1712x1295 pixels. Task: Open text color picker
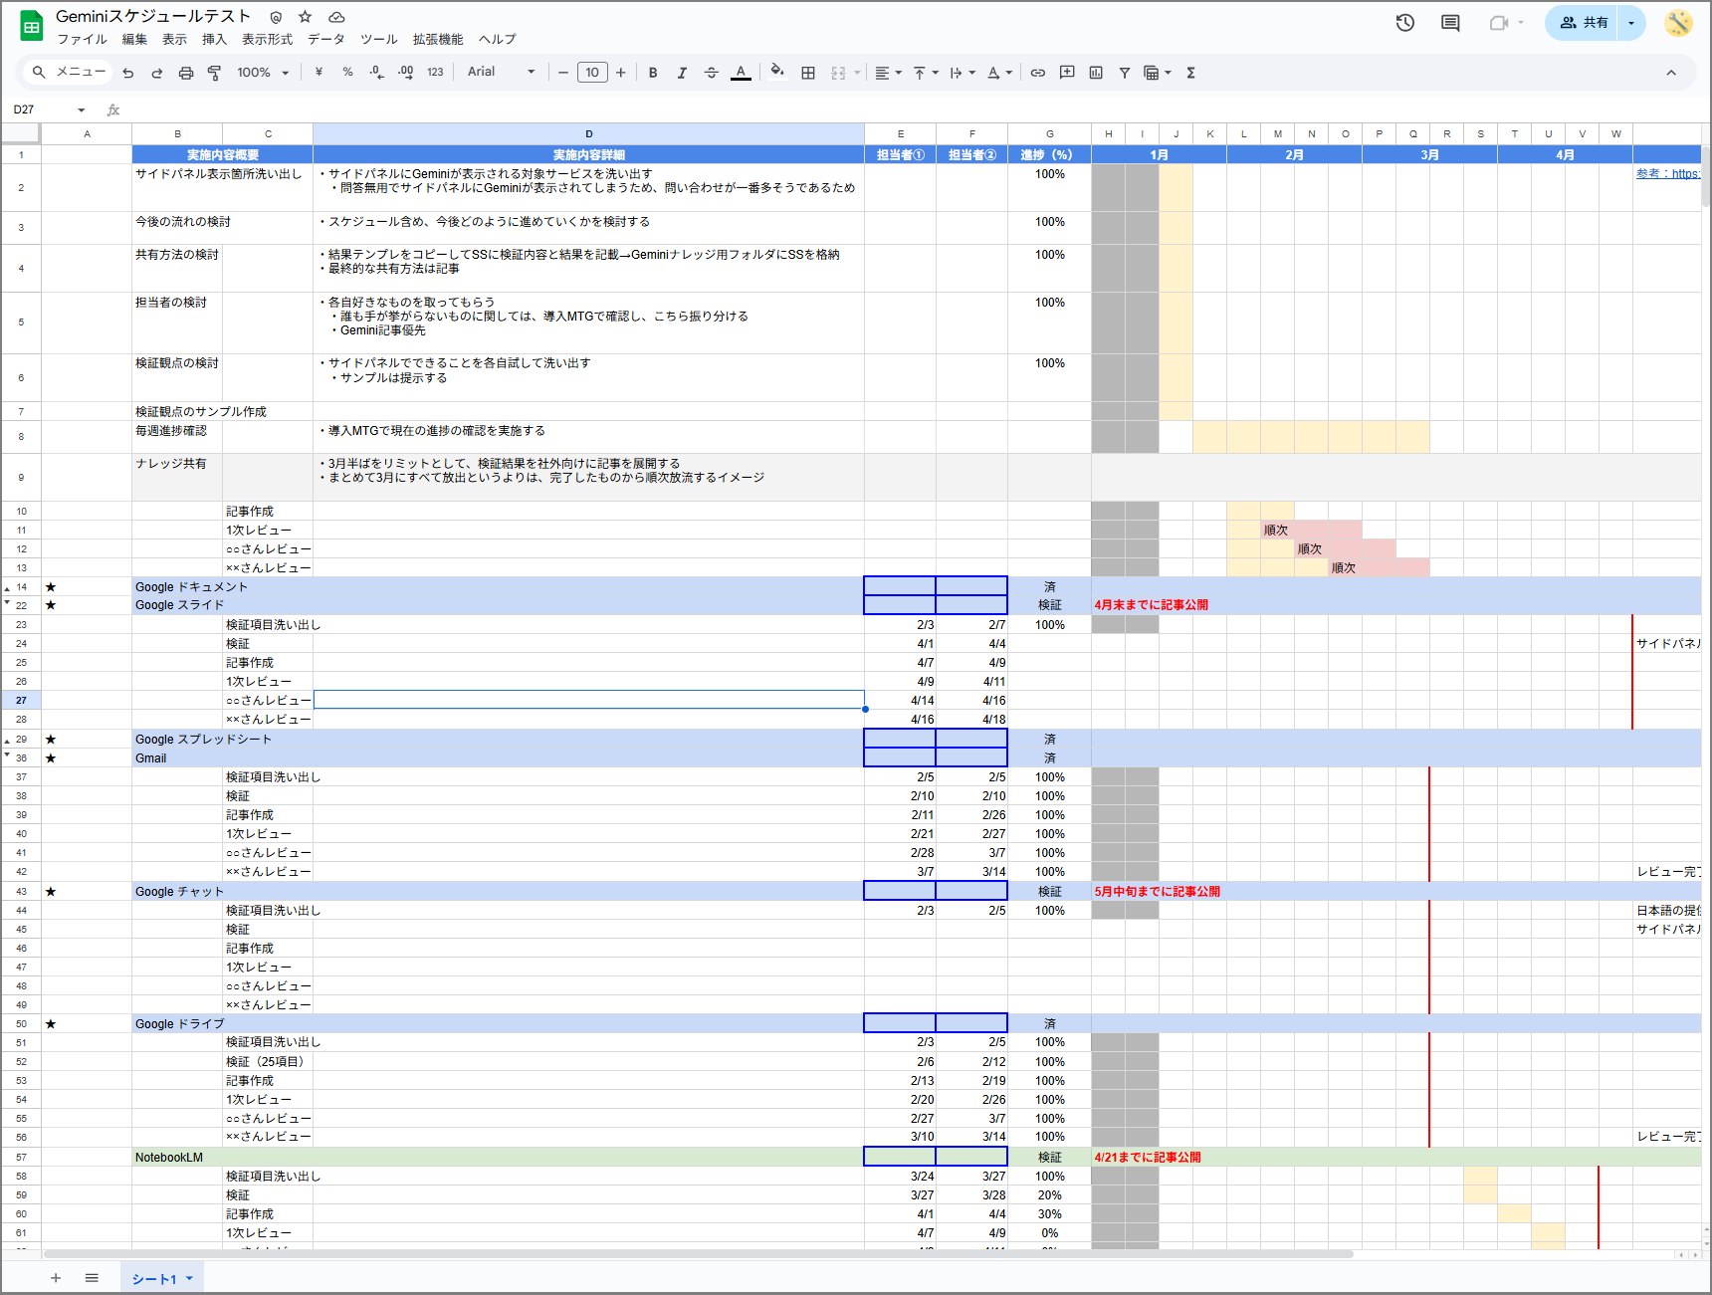pos(741,73)
